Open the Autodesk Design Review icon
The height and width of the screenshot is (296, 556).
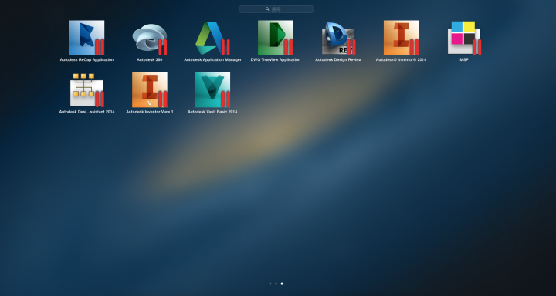coord(338,38)
